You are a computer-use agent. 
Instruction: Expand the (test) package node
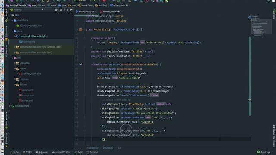point(15,53)
